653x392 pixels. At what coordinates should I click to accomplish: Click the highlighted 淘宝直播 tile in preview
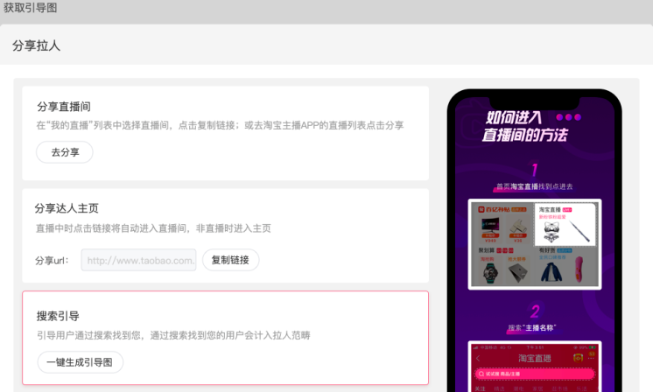tap(565, 224)
